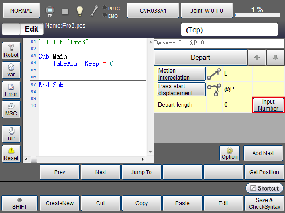Open Option gear settings

(x=229, y=153)
